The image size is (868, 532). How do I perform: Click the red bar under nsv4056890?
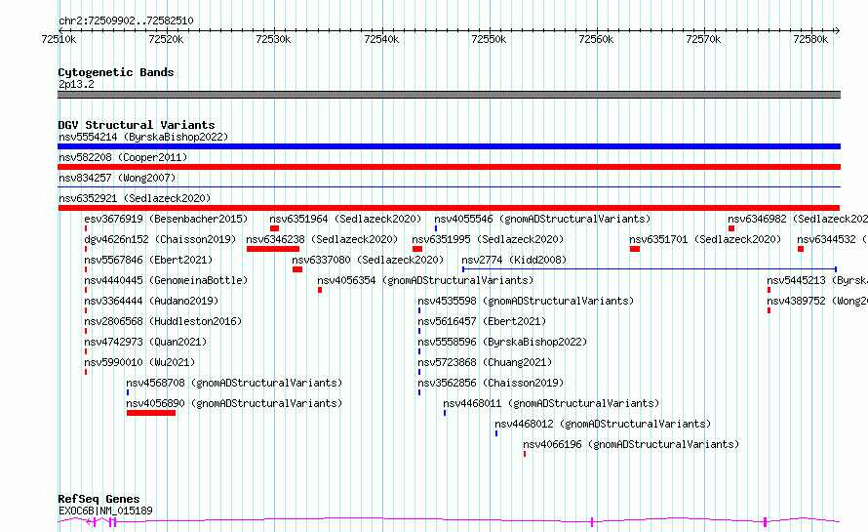coord(151,413)
